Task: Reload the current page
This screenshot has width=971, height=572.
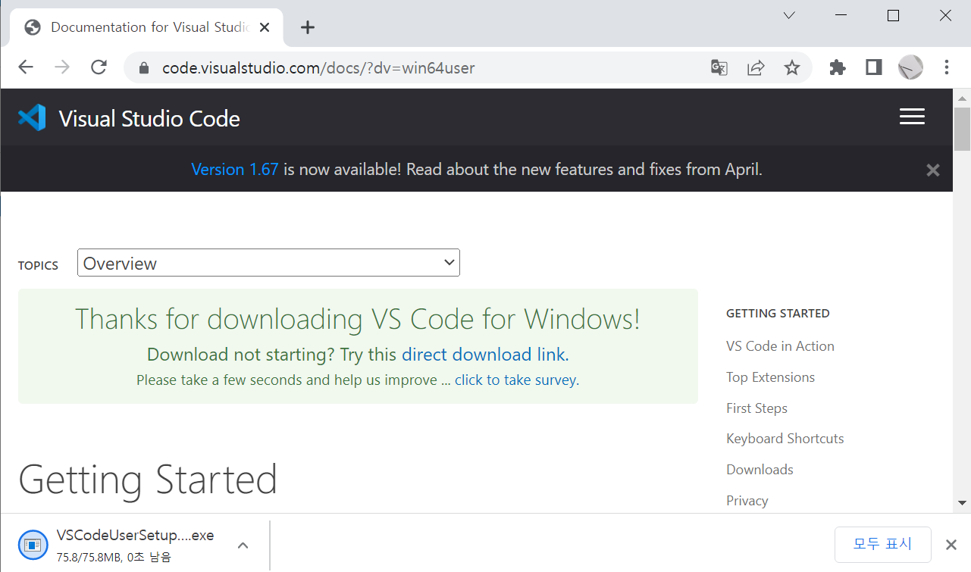Action: point(99,67)
